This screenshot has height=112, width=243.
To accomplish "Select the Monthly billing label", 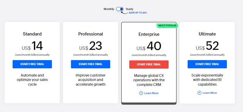I will 109,9.
